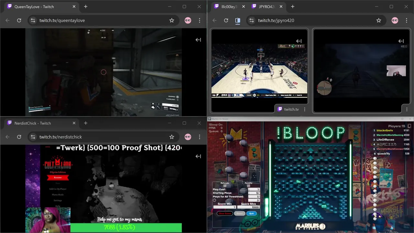Open the right split pane's three-dot menu

tap(407, 109)
